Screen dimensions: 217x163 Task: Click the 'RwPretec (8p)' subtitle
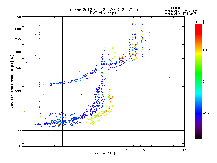(x=103, y=13)
